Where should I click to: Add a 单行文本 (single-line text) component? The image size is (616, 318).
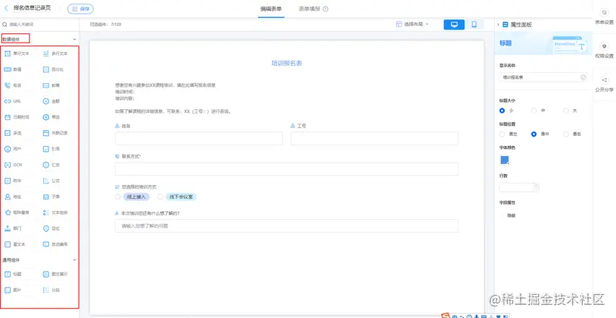[17, 53]
